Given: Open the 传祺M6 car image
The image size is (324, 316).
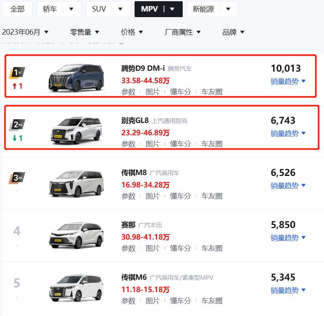Looking at the screenshot, I should (76, 288).
